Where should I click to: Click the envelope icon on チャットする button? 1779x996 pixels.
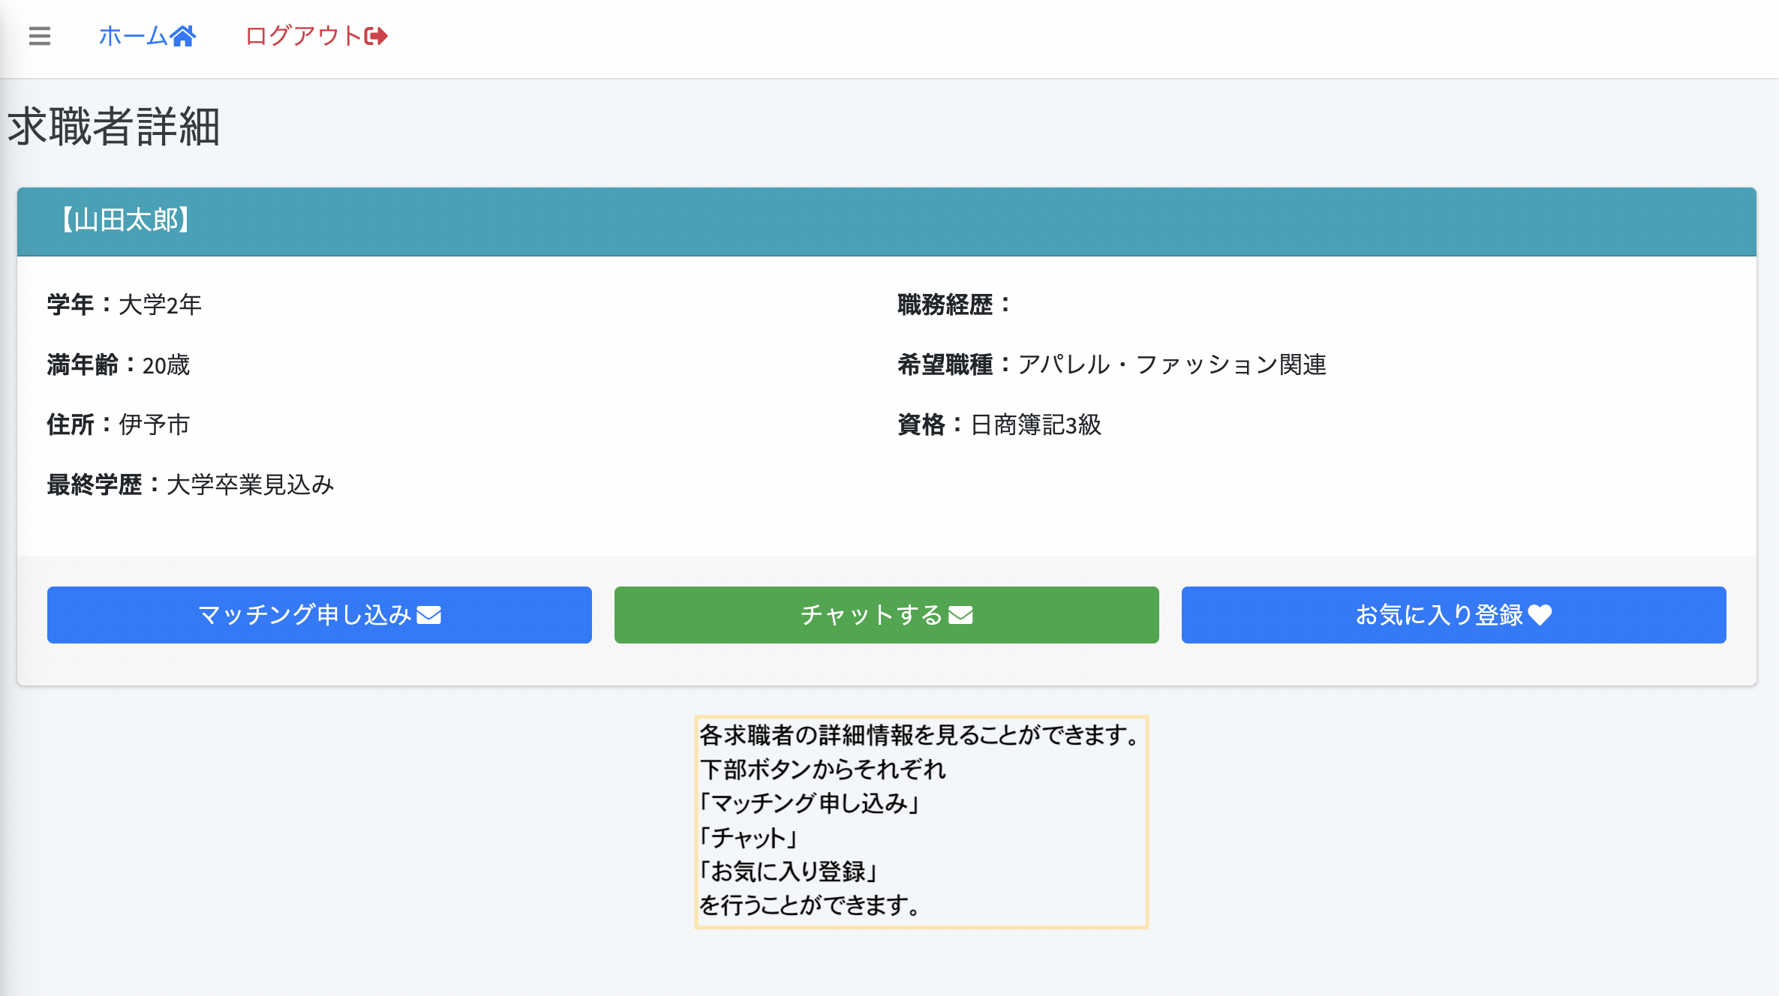960,615
